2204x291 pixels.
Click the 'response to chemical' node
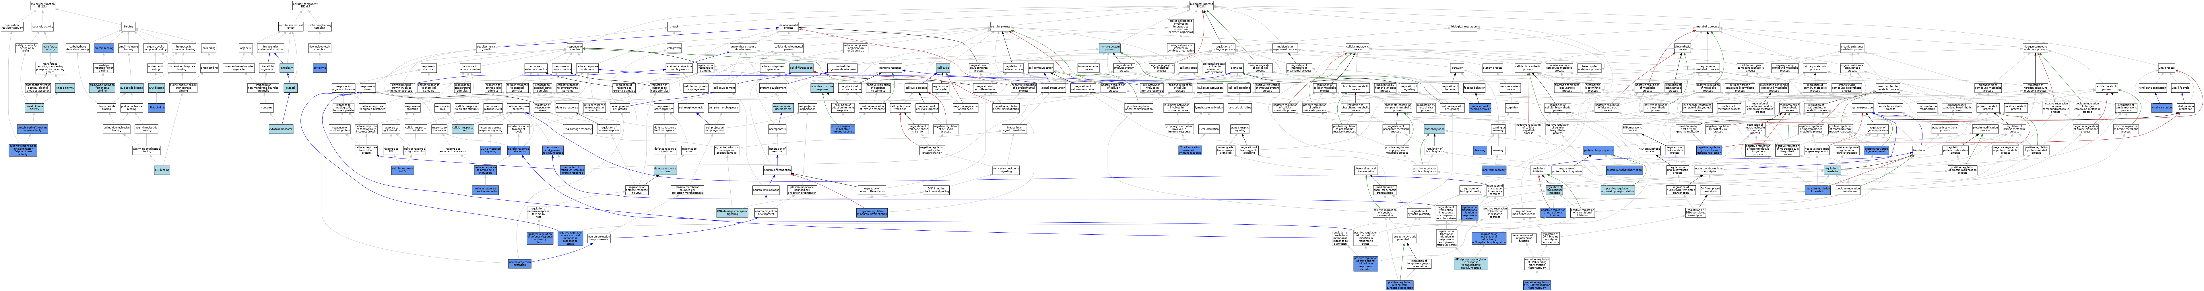click(x=429, y=68)
